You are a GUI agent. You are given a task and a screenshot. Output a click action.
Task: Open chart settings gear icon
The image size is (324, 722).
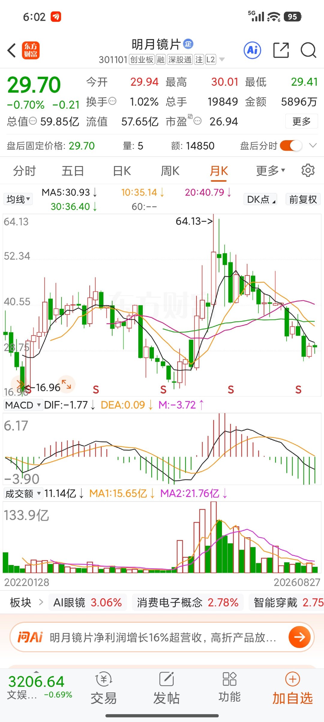[x=308, y=171]
